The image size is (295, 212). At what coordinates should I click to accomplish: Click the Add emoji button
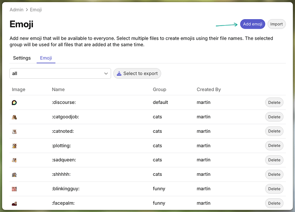(x=253, y=24)
